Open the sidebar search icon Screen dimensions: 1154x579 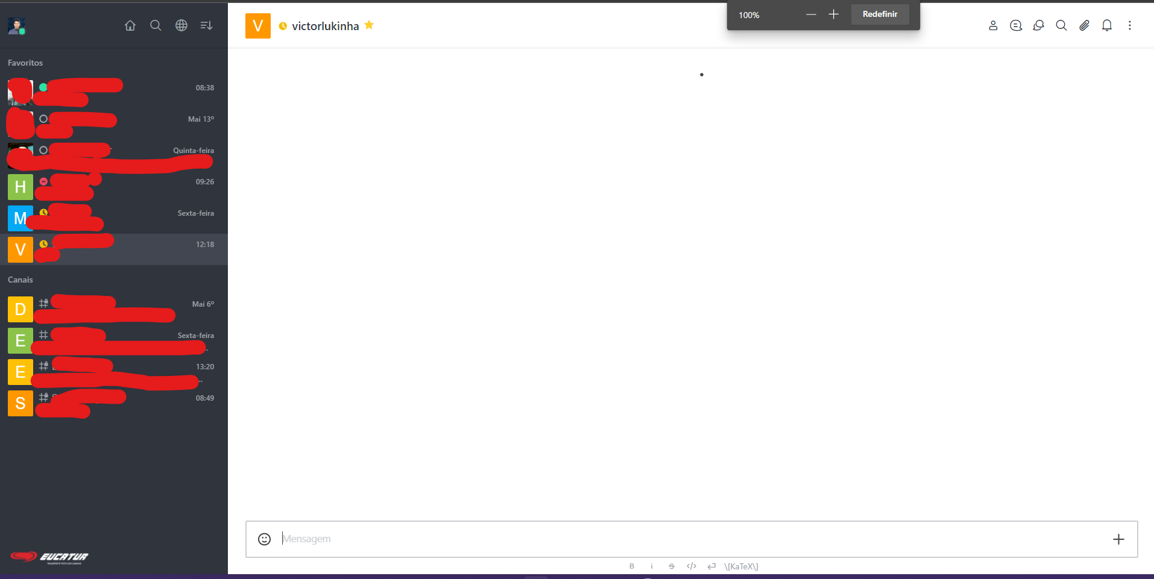click(156, 25)
